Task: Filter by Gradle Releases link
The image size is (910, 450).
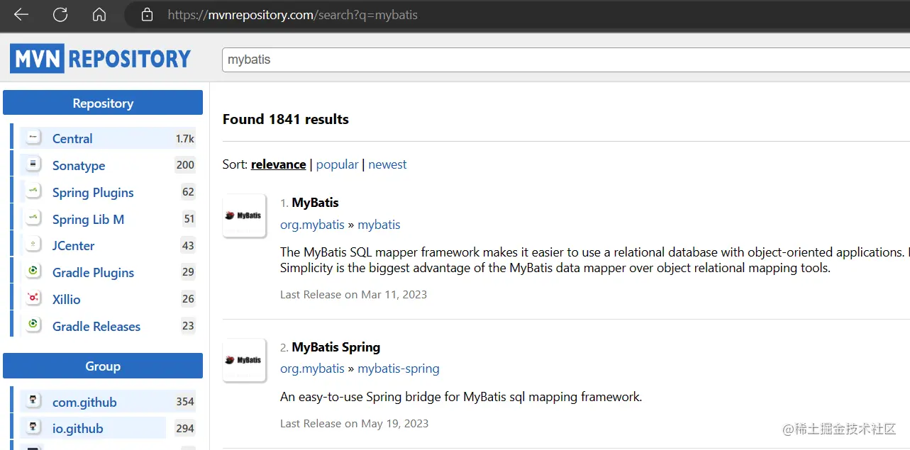Action: click(96, 326)
